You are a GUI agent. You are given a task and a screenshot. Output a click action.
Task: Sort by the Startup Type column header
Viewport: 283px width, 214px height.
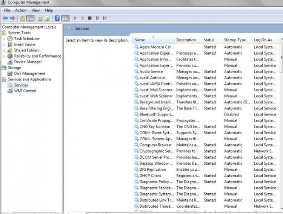(x=237, y=40)
